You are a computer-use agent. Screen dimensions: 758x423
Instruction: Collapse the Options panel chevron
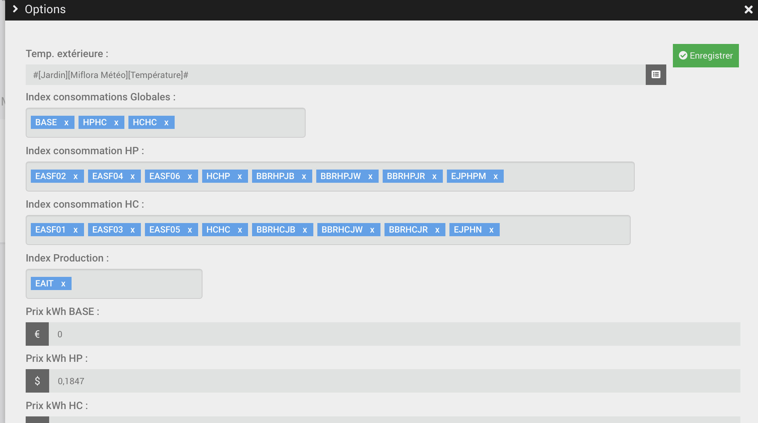point(15,9)
